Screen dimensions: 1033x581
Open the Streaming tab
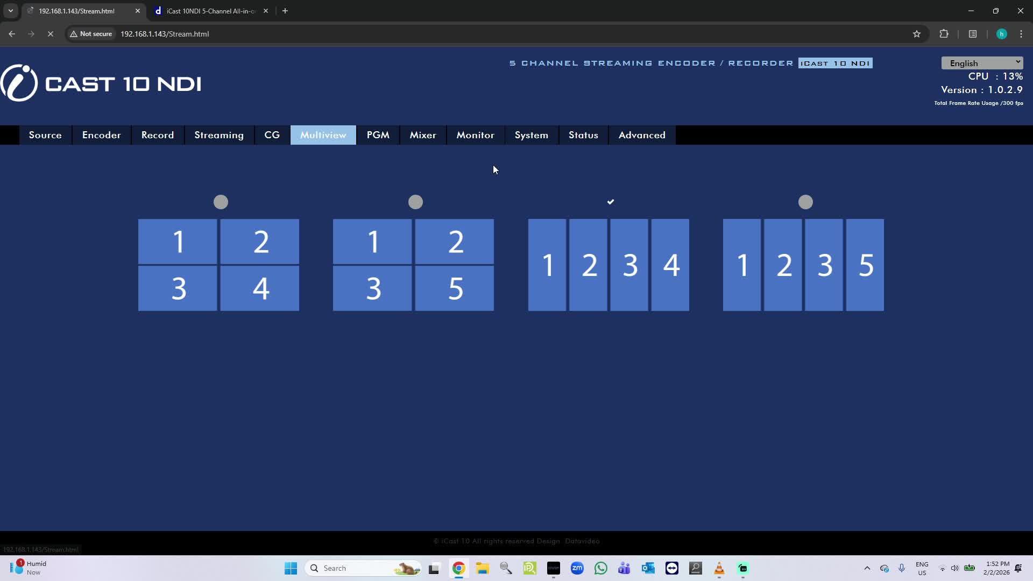(x=218, y=135)
